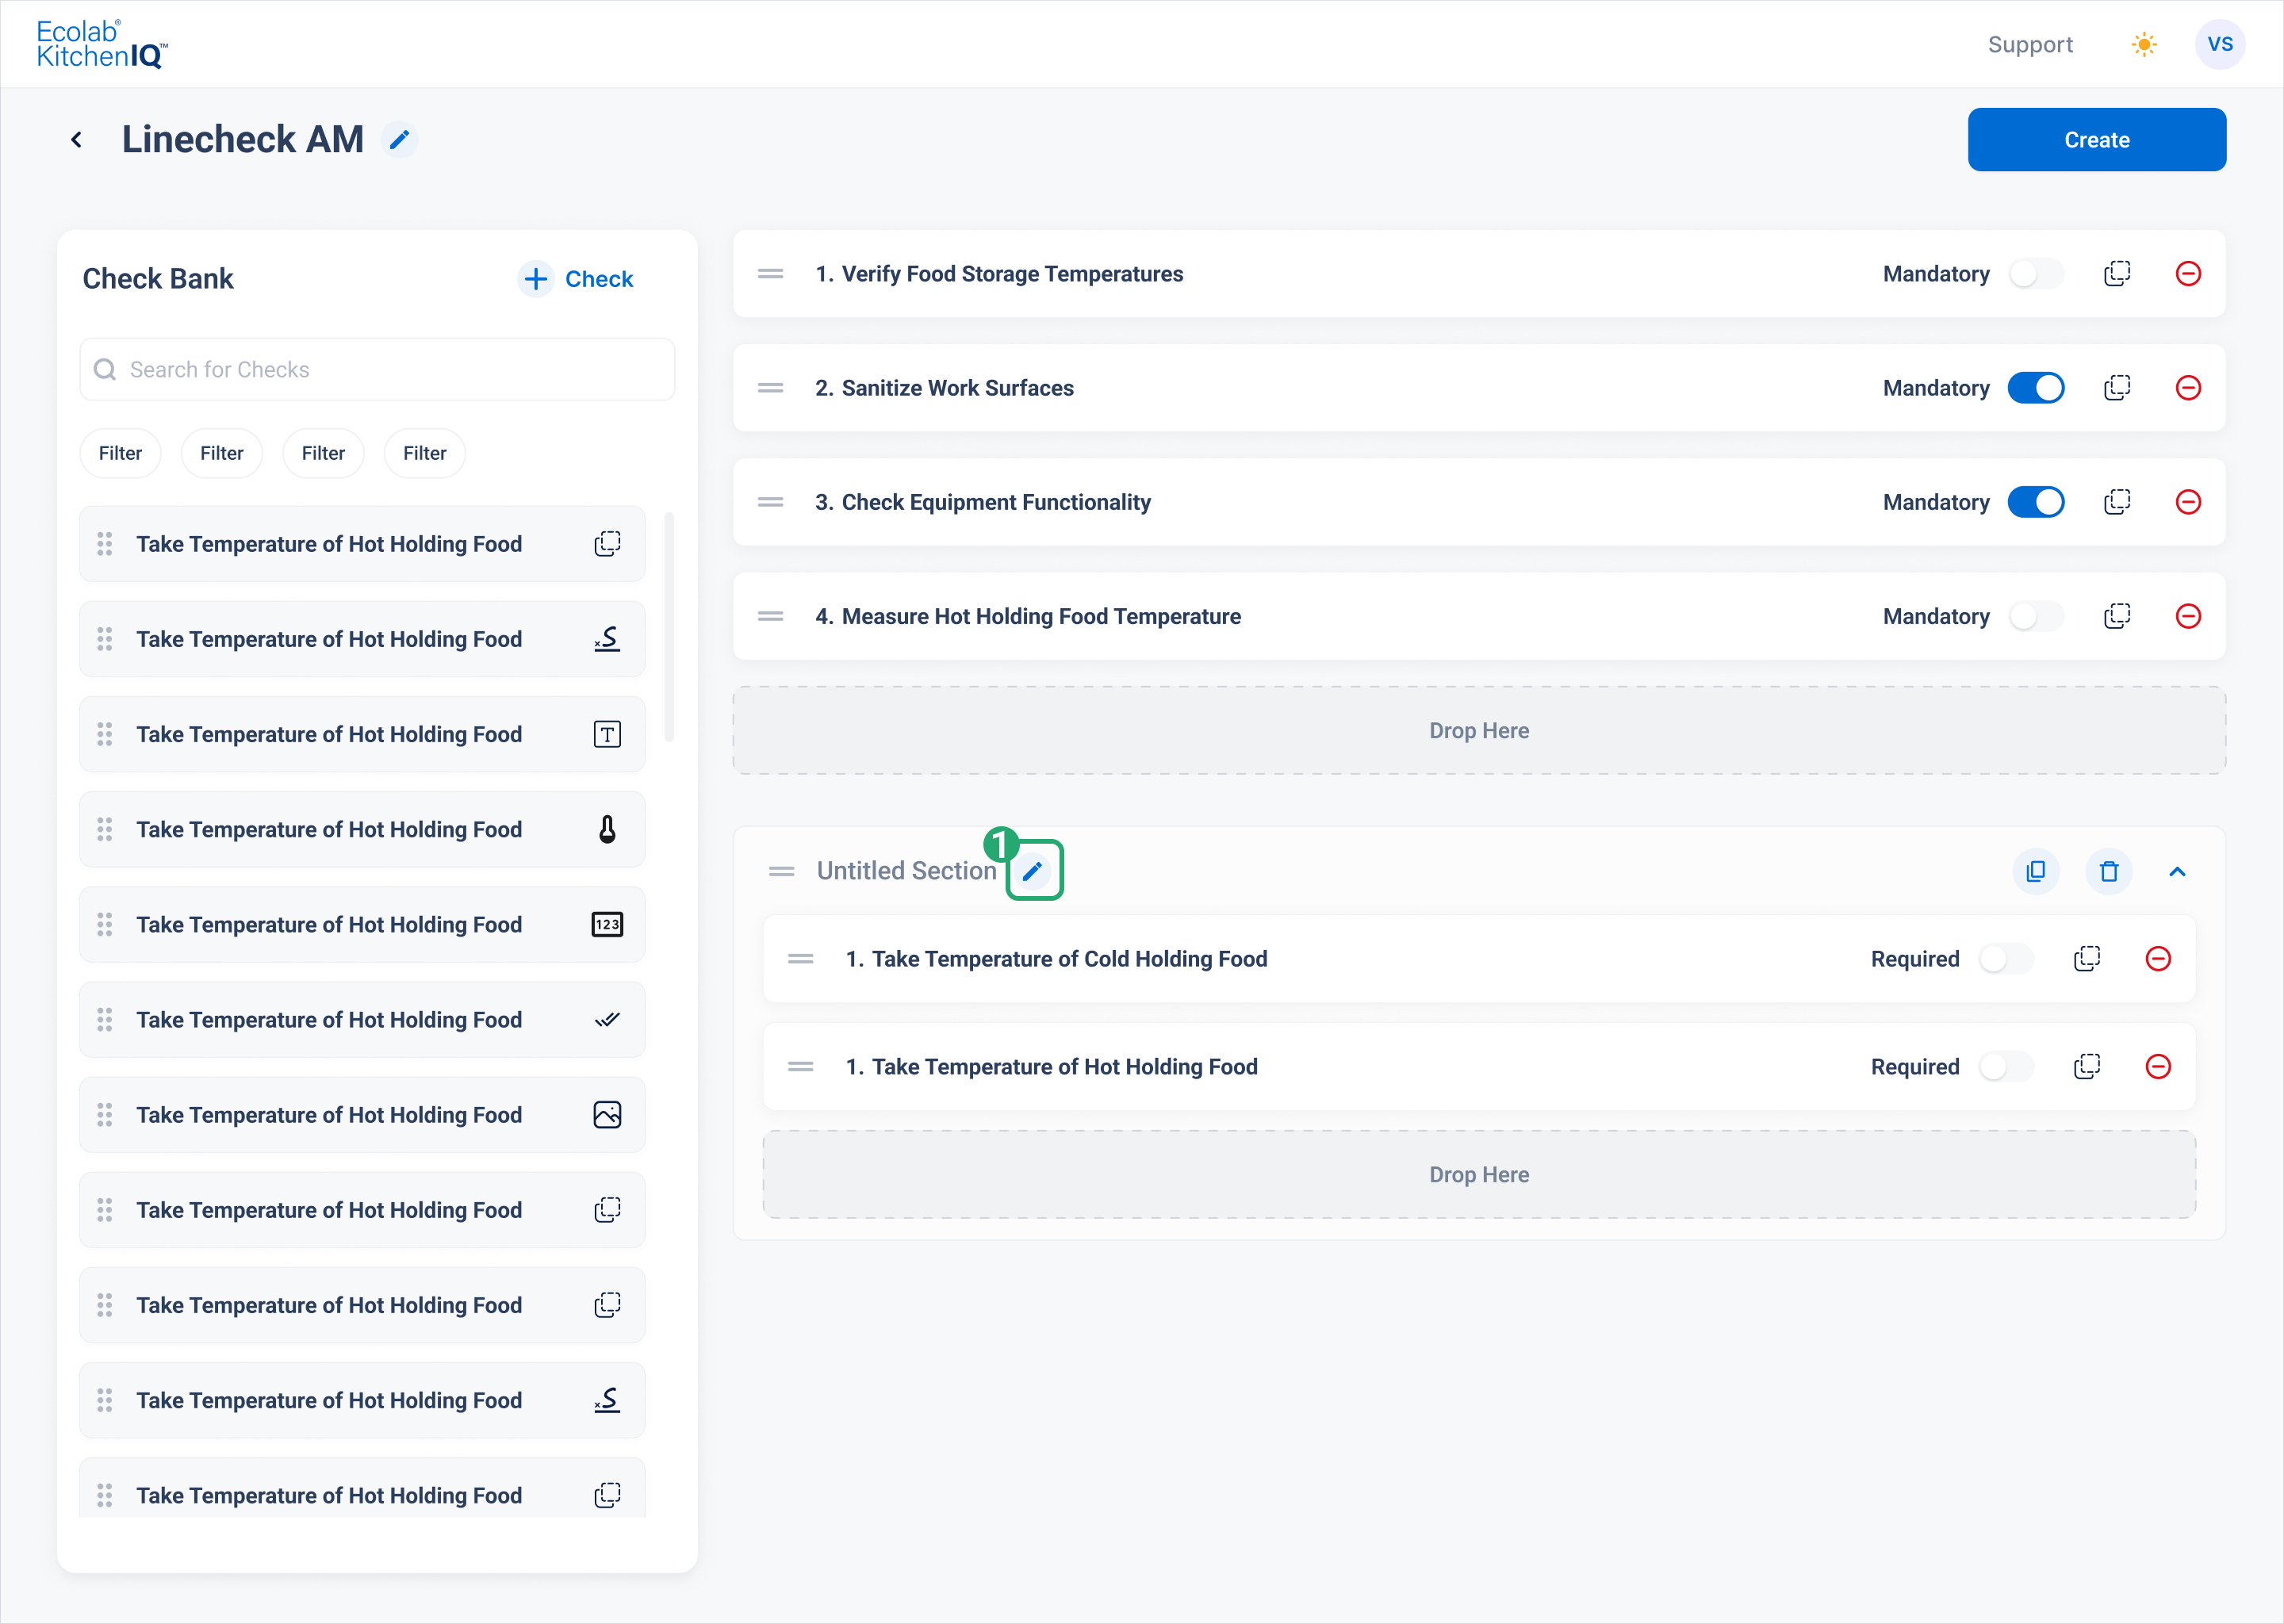Enable Mandatory for Verify Food Storage Temperatures
Screen dimensions: 2284x1624
[2036, 274]
